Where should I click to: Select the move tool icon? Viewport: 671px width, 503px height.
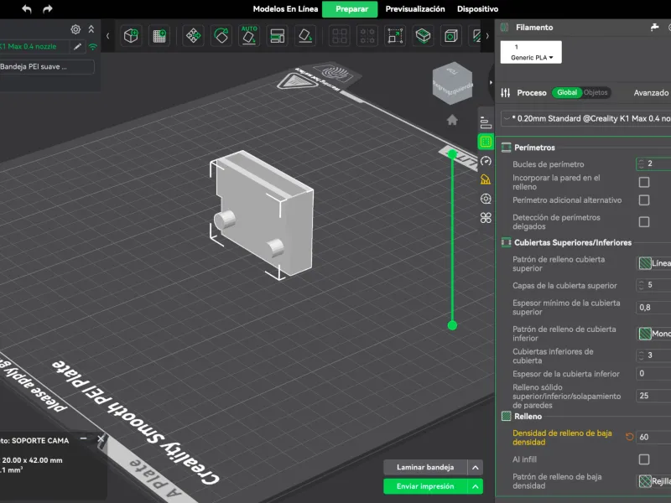click(x=193, y=35)
